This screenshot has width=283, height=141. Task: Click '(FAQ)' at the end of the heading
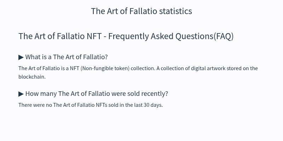[x=224, y=36]
